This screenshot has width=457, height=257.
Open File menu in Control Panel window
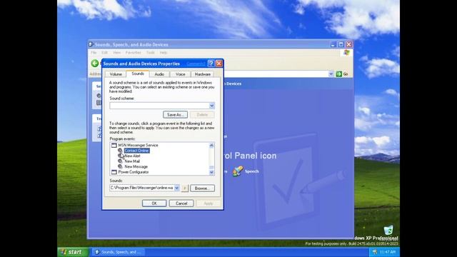(x=94, y=52)
